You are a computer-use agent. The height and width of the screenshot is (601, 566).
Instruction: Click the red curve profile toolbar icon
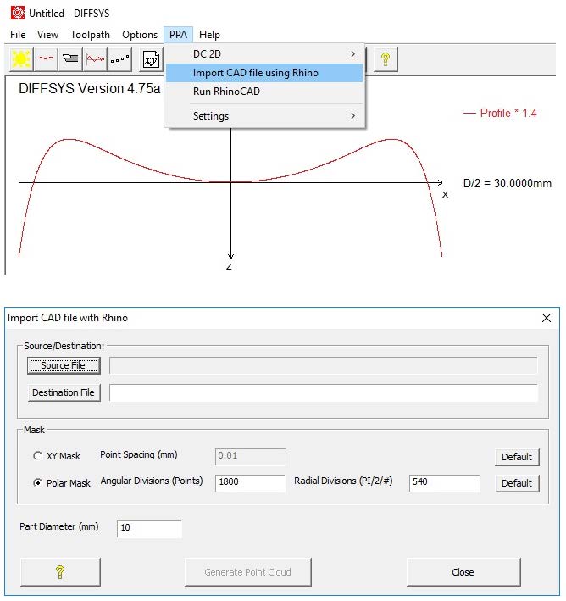(x=46, y=59)
